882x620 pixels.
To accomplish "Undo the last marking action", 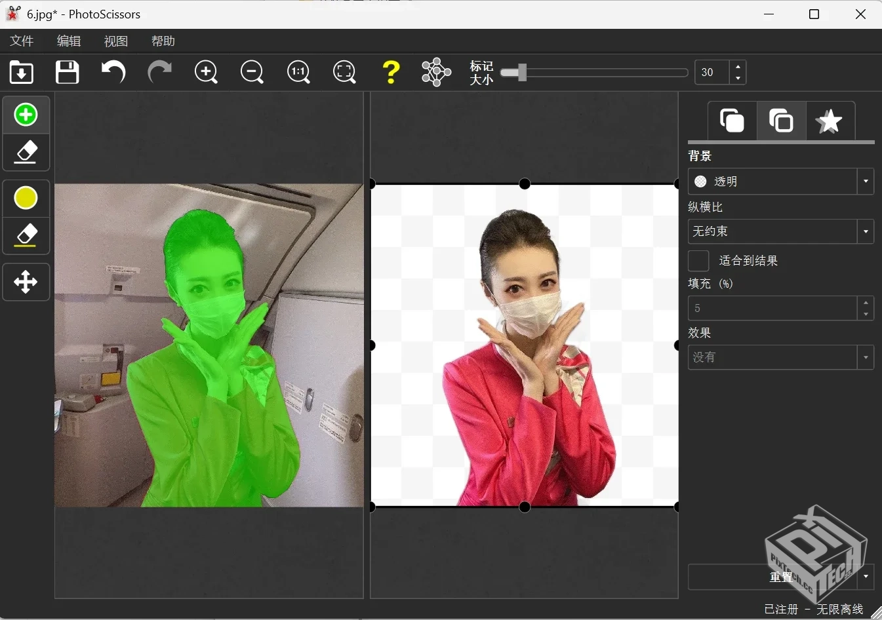I will click(x=113, y=72).
